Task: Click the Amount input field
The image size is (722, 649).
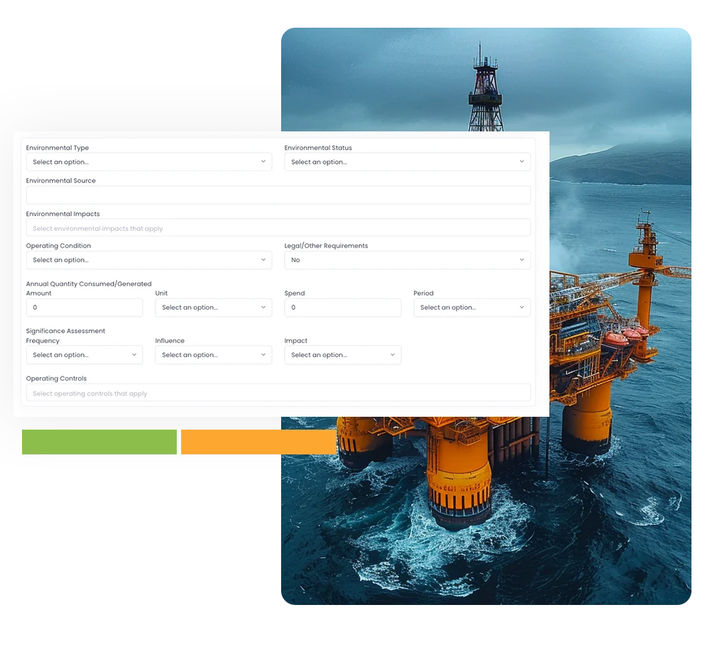Action: 84,307
